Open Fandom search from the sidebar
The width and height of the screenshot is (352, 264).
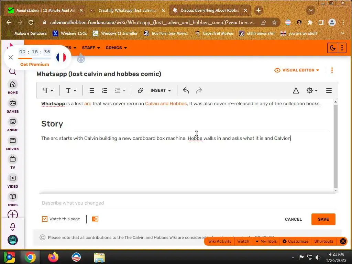[13, 72]
